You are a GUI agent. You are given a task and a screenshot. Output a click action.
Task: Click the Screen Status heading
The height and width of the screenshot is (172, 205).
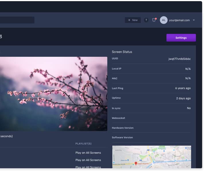(x=122, y=52)
